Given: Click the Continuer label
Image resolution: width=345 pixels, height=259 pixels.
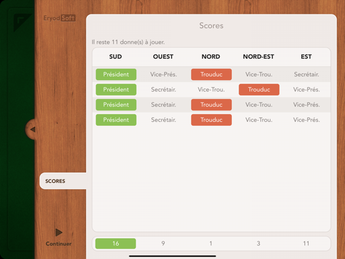Looking at the screenshot, I should coord(59,244).
